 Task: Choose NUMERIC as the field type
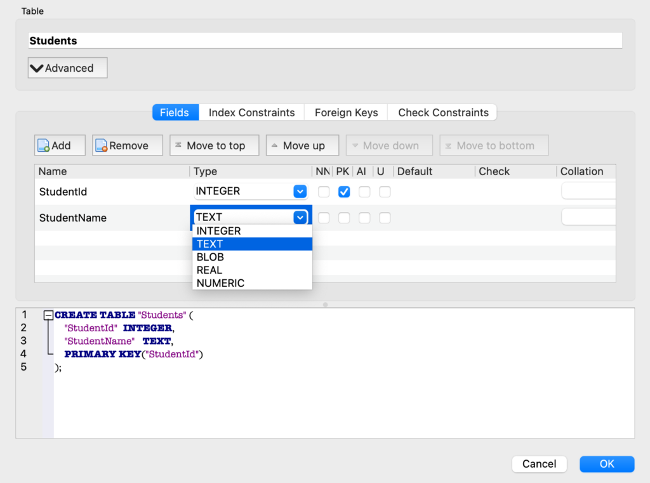(220, 283)
